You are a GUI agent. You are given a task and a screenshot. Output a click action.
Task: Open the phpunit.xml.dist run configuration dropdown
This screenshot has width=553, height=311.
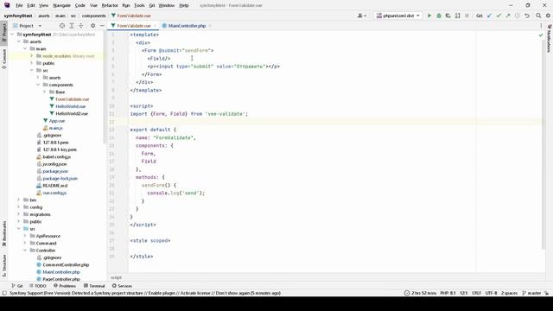tap(398, 16)
